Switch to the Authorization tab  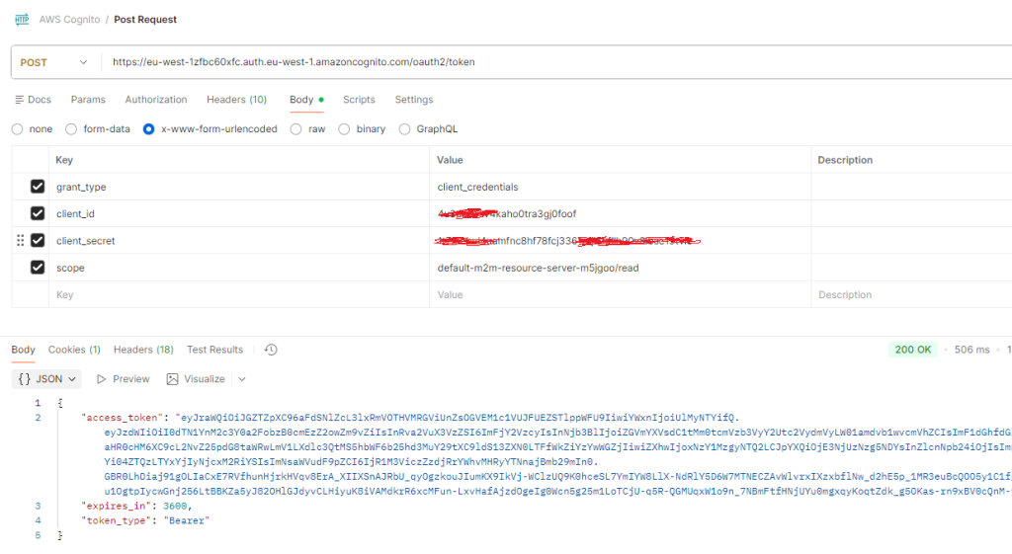point(155,100)
